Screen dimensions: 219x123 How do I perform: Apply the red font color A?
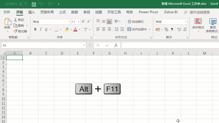pos(75,29)
